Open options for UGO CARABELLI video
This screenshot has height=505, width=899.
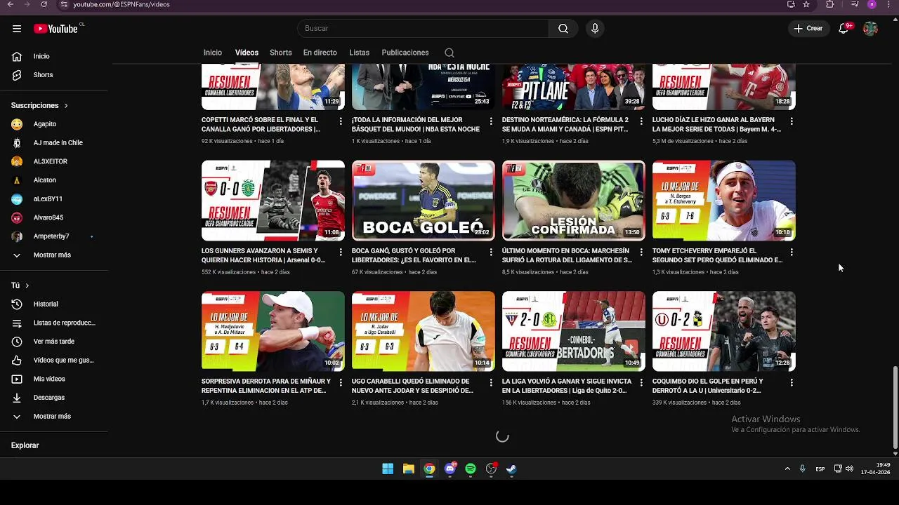click(491, 383)
